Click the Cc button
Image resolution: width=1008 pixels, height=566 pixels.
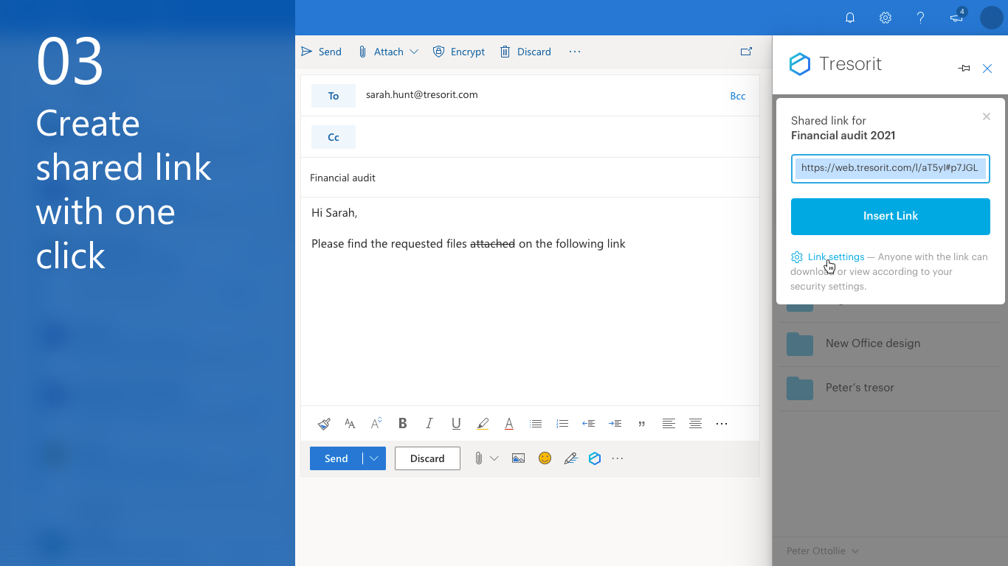[334, 137]
